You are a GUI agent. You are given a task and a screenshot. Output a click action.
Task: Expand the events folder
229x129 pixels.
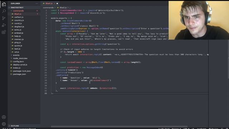(24, 55)
